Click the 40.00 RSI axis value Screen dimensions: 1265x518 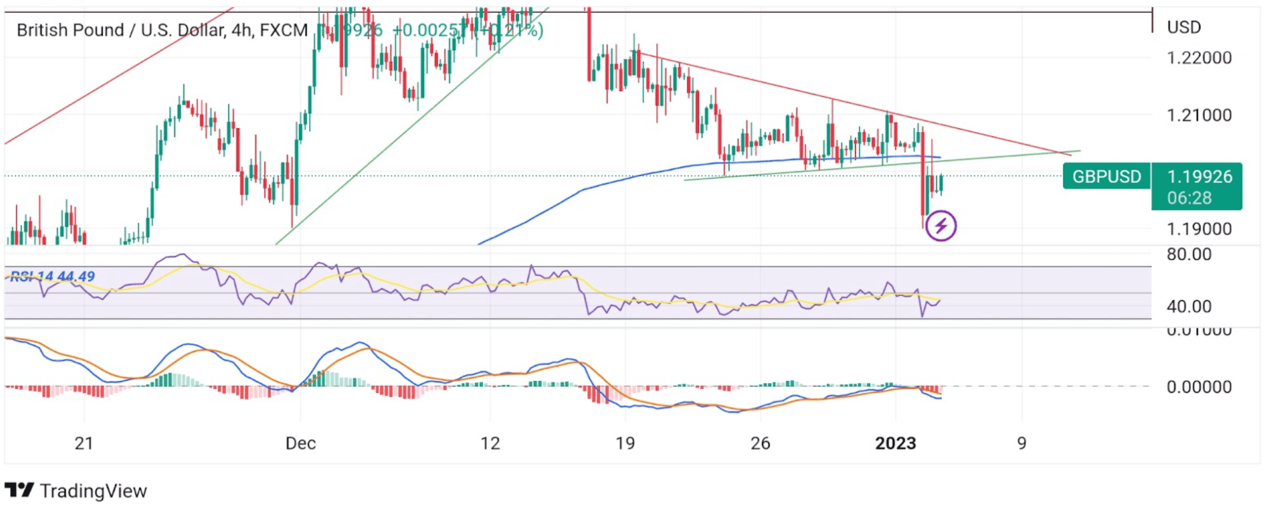click(1189, 307)
